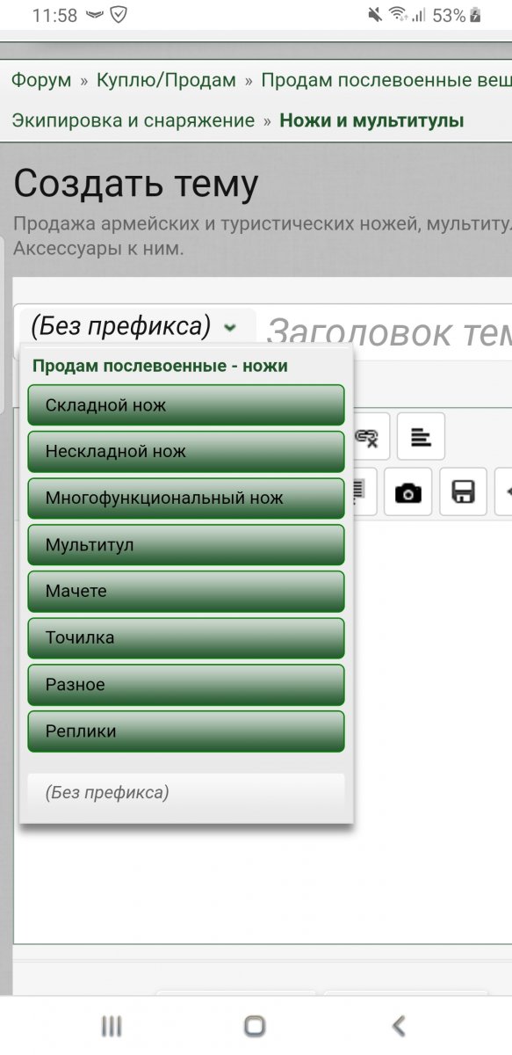Viewport: 512px width, 1055px height.
Task: Pick the Точилка prefix option
Action: click(x=186, y=638)
